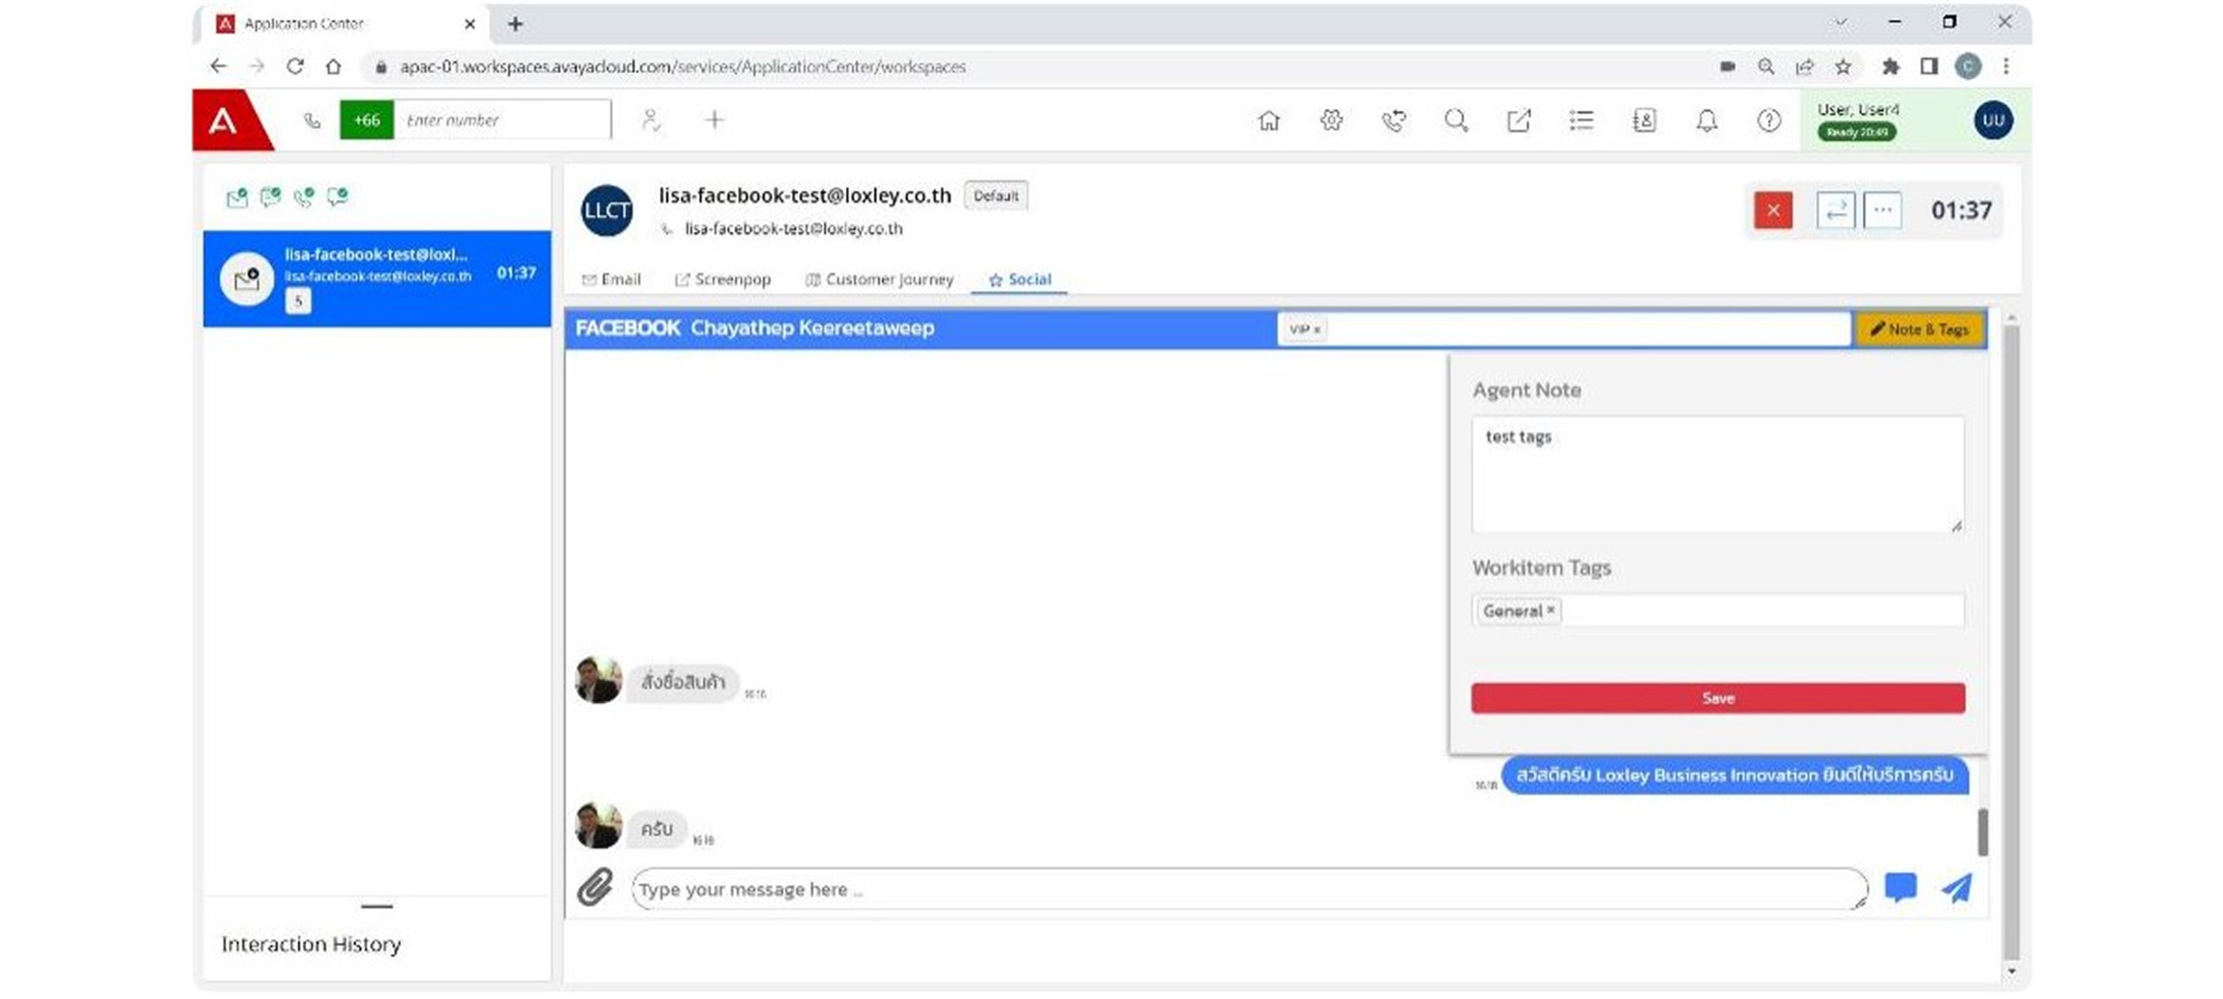Expand the Interaction History panel
This screenshot has width=2223, height=999.
tap(377, 907)
